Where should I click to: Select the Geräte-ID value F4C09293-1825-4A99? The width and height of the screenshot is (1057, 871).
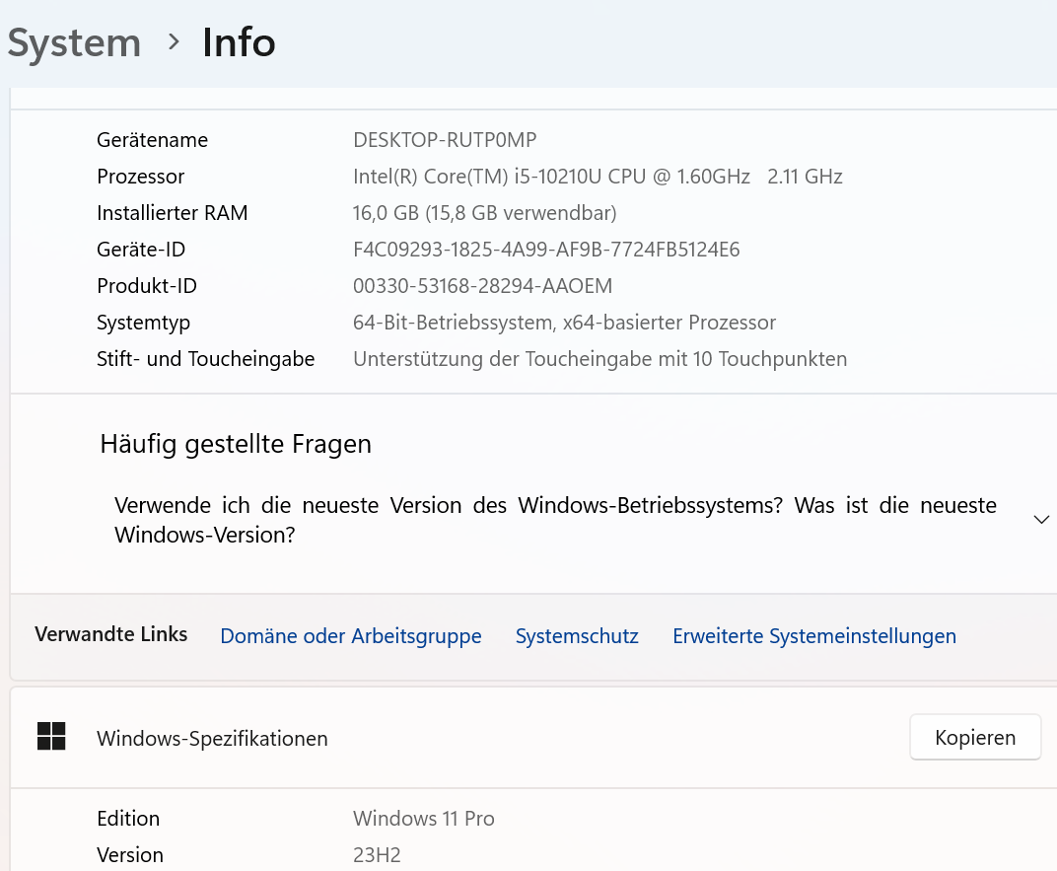(546, 249)
